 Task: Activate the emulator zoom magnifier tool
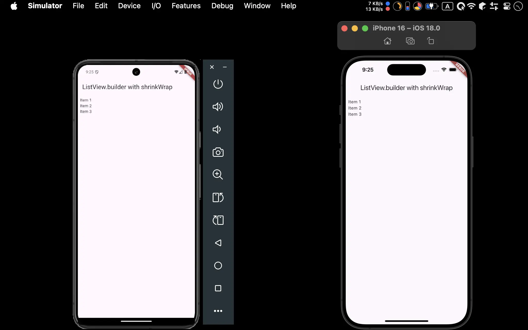point(218,175)
